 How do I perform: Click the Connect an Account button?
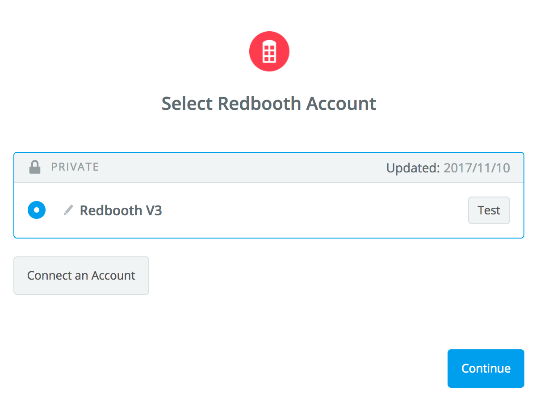click(x=81, y=276)
